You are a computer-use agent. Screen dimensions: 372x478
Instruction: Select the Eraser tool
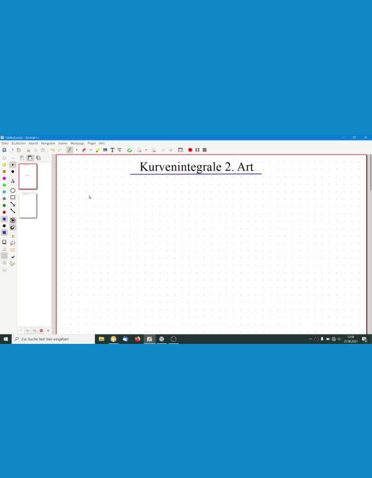(x=84, y=149)
